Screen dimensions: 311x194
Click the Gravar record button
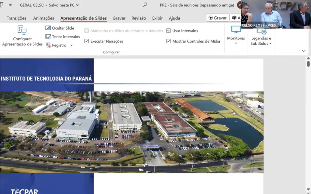(x=218, y=18)
